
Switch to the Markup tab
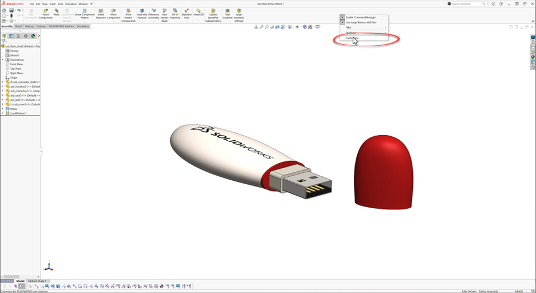[x=29, y=26]
